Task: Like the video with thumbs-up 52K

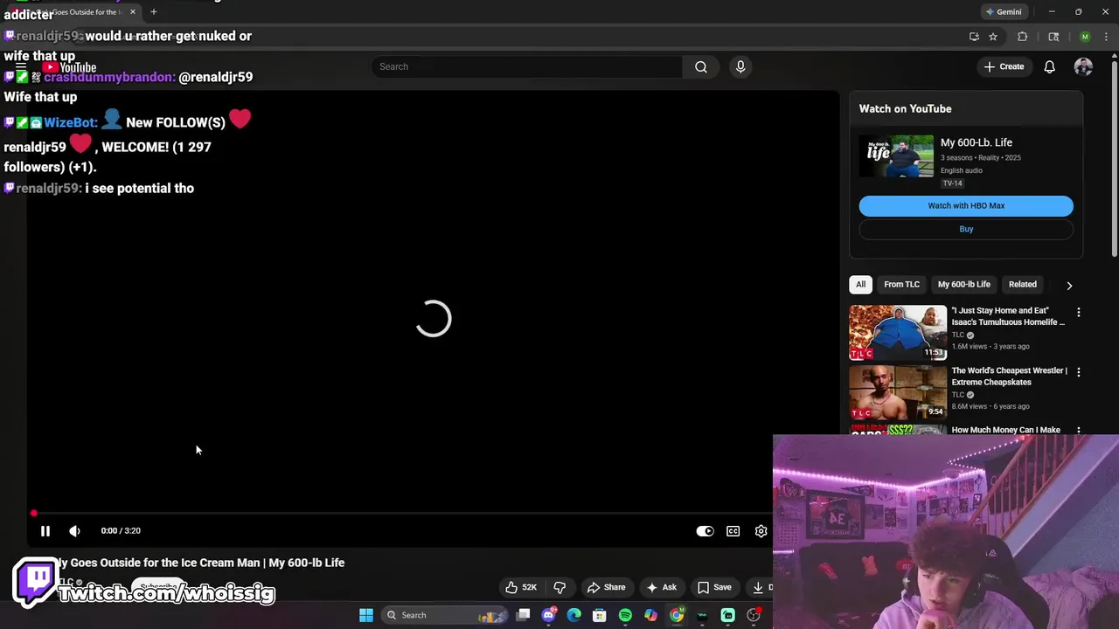Action: [x=521, y=587]
